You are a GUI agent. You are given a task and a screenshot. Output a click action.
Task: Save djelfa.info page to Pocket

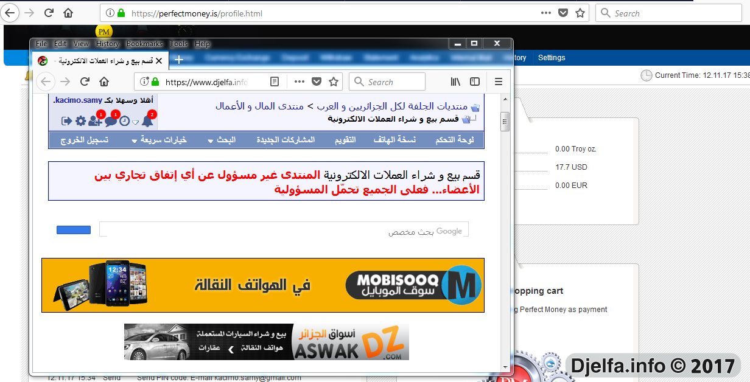coord(317,82)
